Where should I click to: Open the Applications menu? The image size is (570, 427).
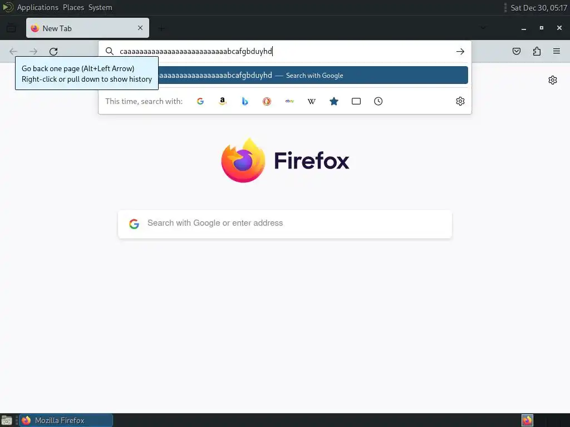point(37,7)
